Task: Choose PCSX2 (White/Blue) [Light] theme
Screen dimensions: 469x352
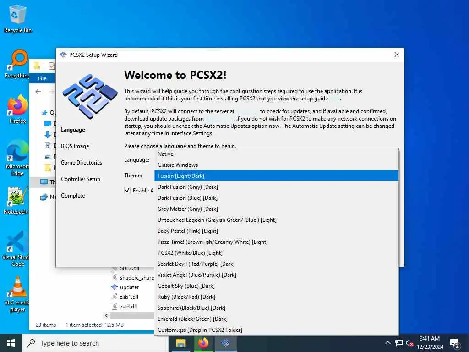Action: pyautogui.click(x=276, y=253)
